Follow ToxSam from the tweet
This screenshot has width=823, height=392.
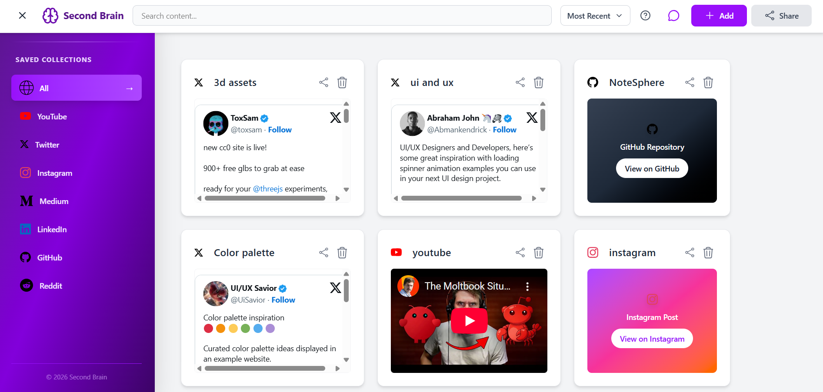pos(280,130)
